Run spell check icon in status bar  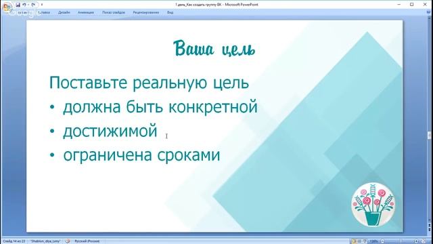click(68, 241)
